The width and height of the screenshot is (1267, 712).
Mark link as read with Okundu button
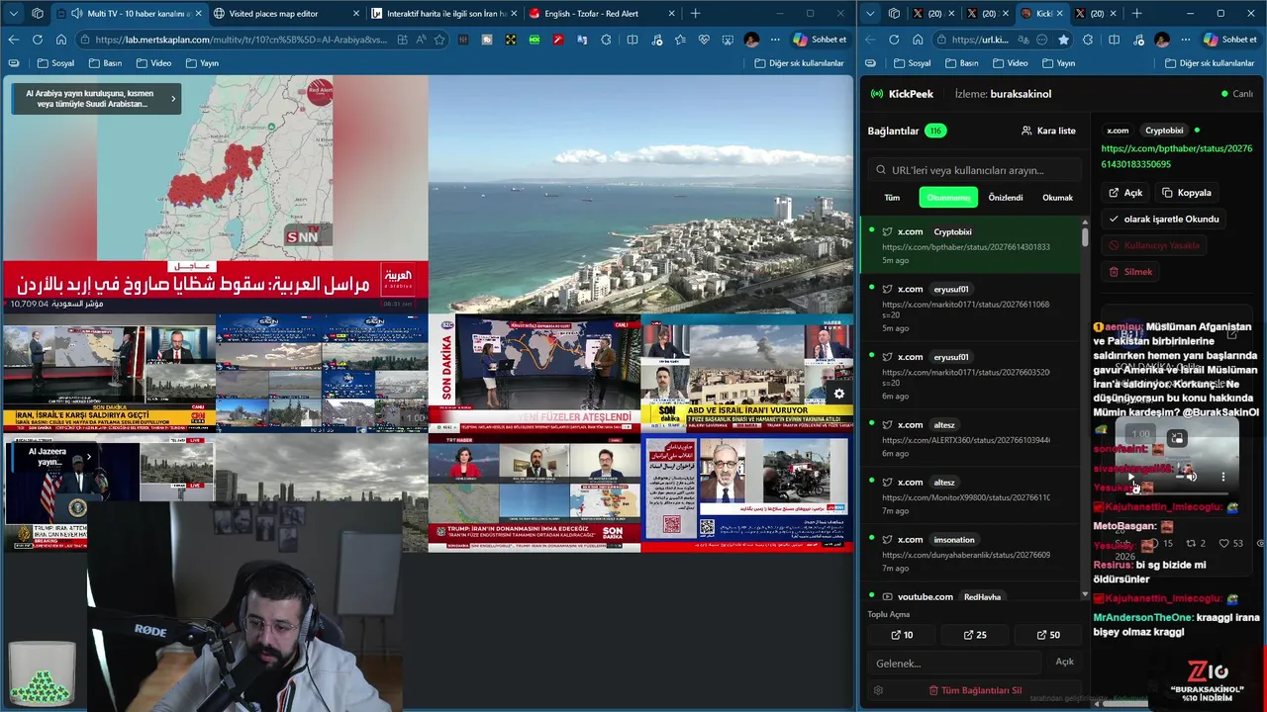coord(1163,219)
